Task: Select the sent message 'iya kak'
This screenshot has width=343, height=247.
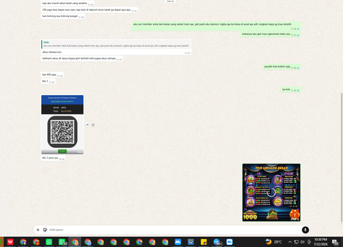Action: click(291, 90)
